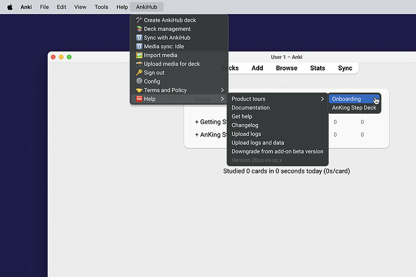The image size is (416, 277).
Task: Select Get help
Action: [x=277, y=116]
